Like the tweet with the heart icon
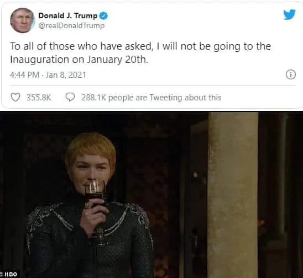This screenshot has width=303, height=278. pyautogui.click(x=15, y=97)
